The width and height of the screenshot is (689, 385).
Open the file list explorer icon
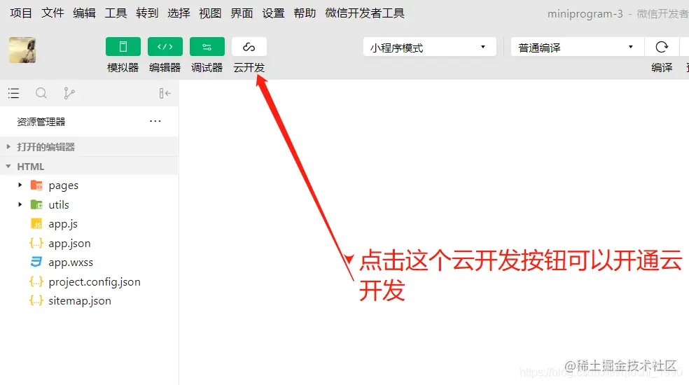pos(13,93)
